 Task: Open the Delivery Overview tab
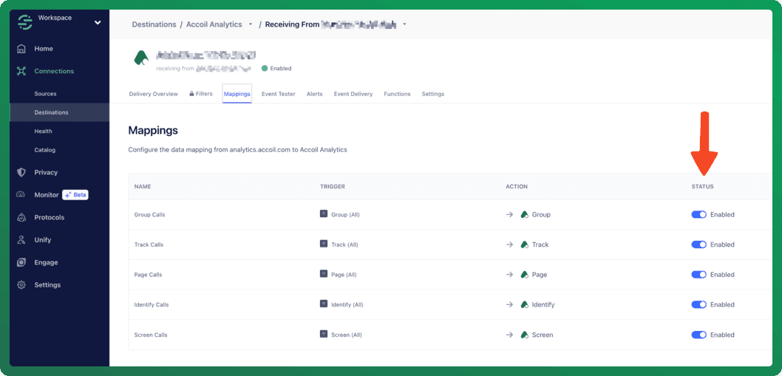click(154, 94)
